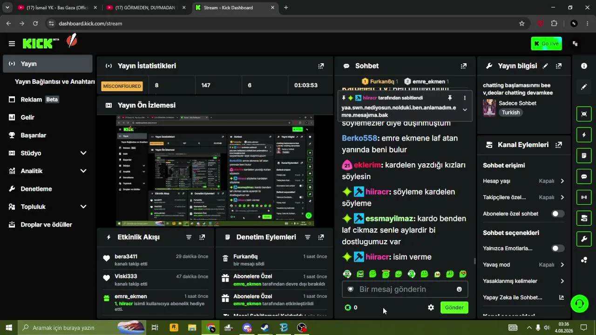Toggle the wrench widget in the right sidebar
Screen dimensions: 596x335
point(584,239)
